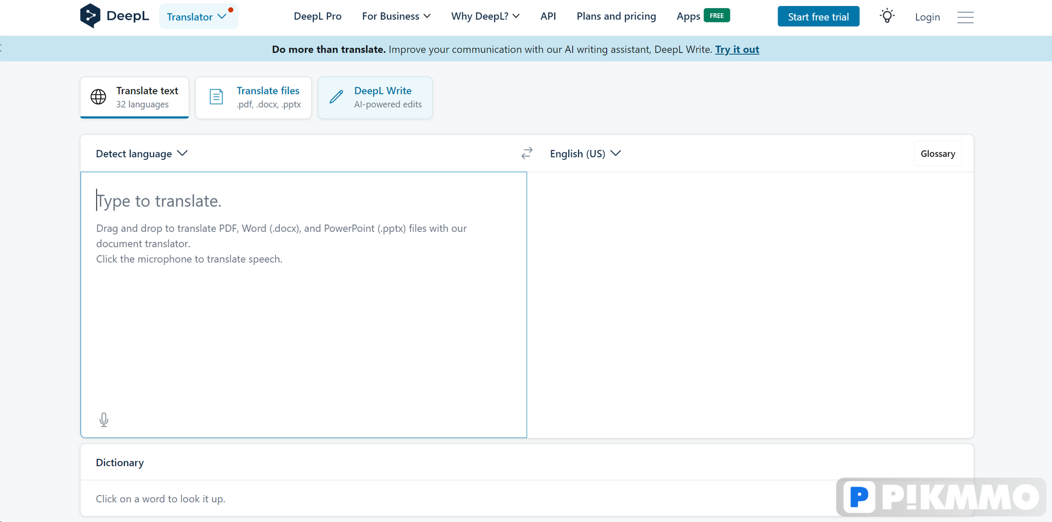Open Plans and pricing

tap(616, 16)
